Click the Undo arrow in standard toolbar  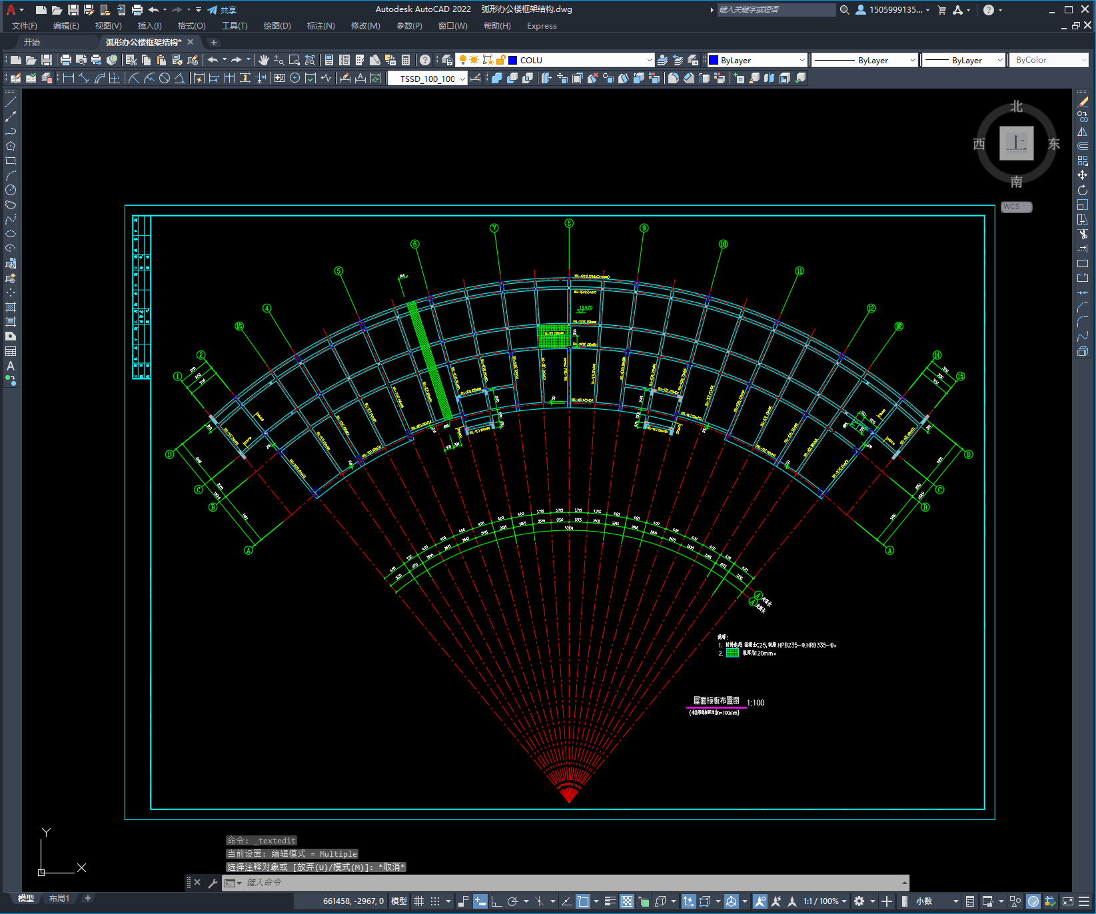pyautogui.click(x=213, y=60)
